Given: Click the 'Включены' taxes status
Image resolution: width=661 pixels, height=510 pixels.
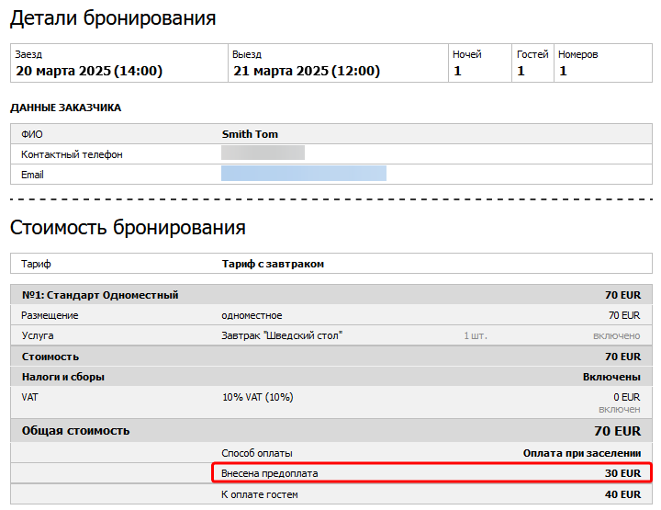Looking at the screenshot, I should click(x=611, y=377).
